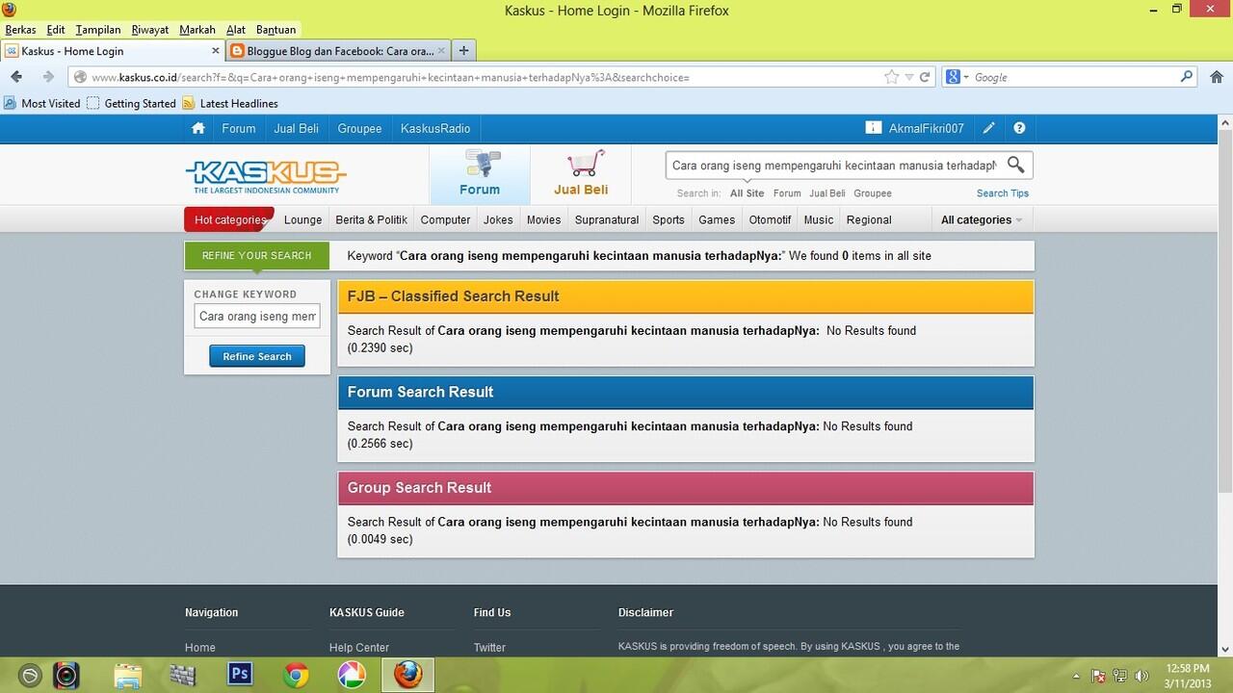The height and width of the screenshot is (693, 1233).
Task: Open the Getting Started bookmark
Action: point(131,103)
